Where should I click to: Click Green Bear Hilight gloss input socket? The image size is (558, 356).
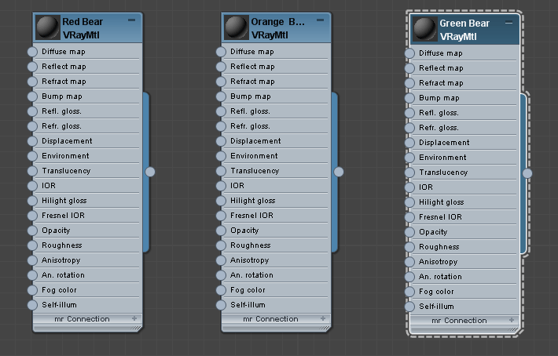coord(409,202)
